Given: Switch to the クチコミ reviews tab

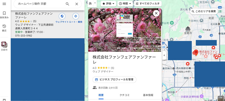Looking at the screenshot, I should pos(125,95).
